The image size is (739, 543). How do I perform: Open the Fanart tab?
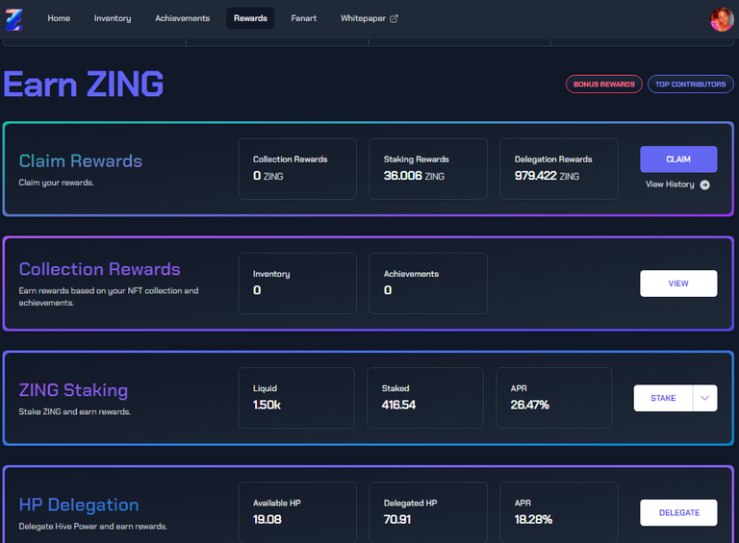pos(304,18)
